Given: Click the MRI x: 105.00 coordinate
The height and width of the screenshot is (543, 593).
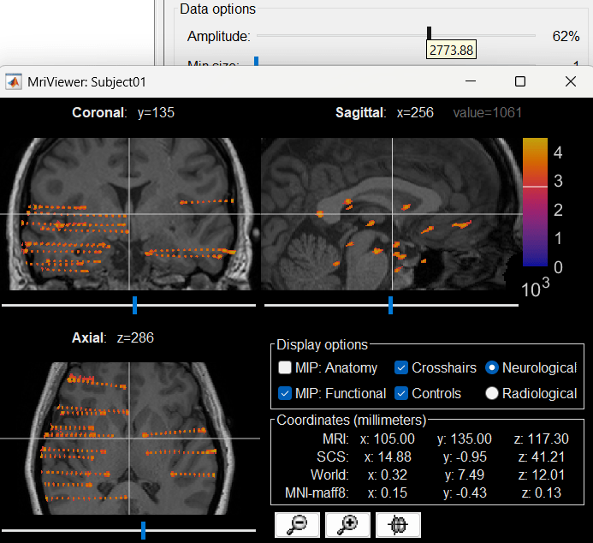Looking at the screenshot, I should tap(388, 439).
